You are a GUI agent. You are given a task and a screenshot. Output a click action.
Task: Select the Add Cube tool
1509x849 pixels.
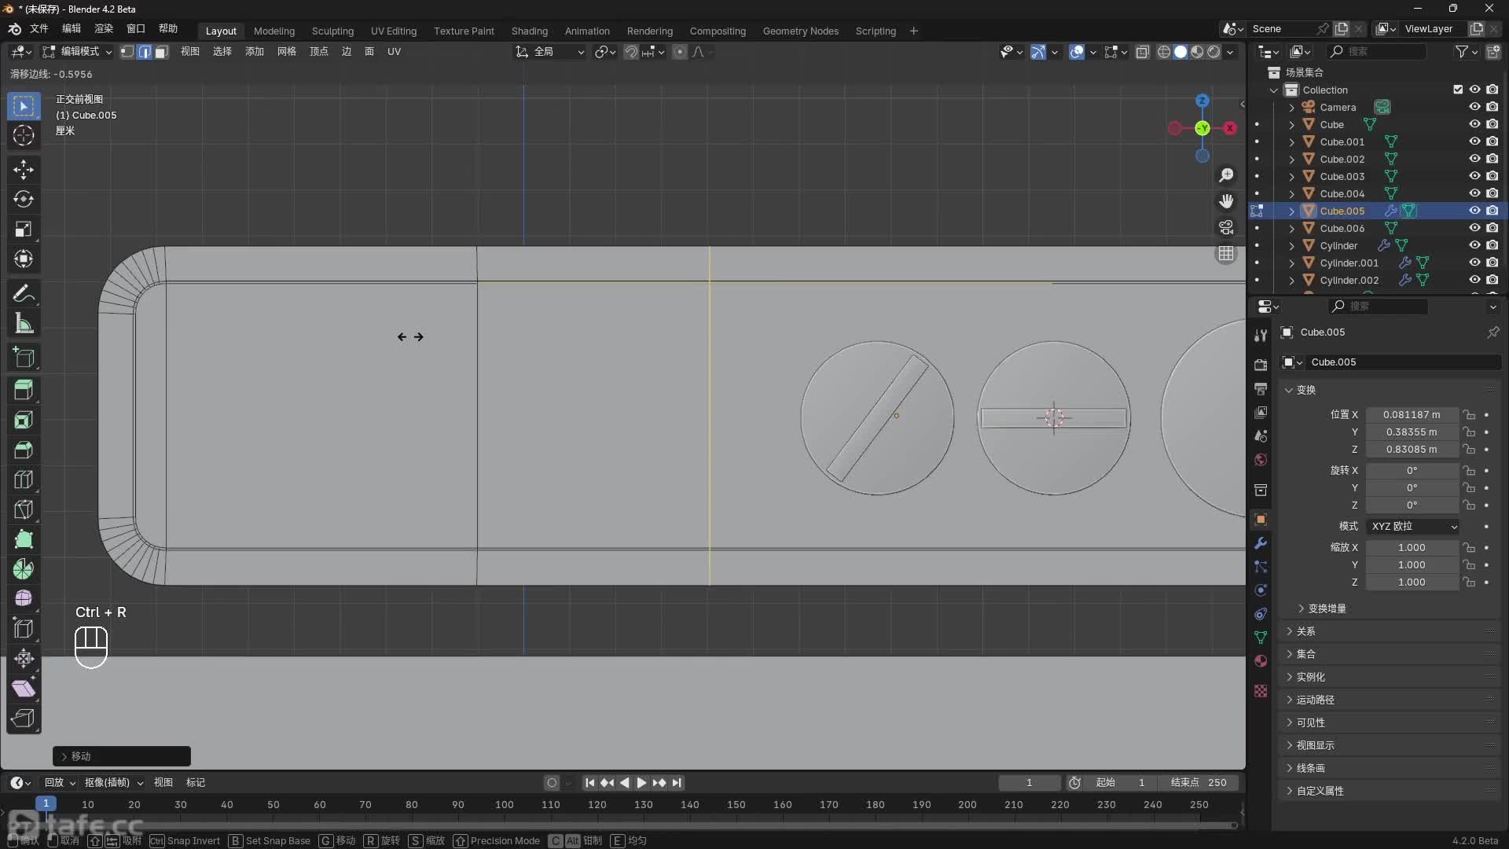click(24, 358)
